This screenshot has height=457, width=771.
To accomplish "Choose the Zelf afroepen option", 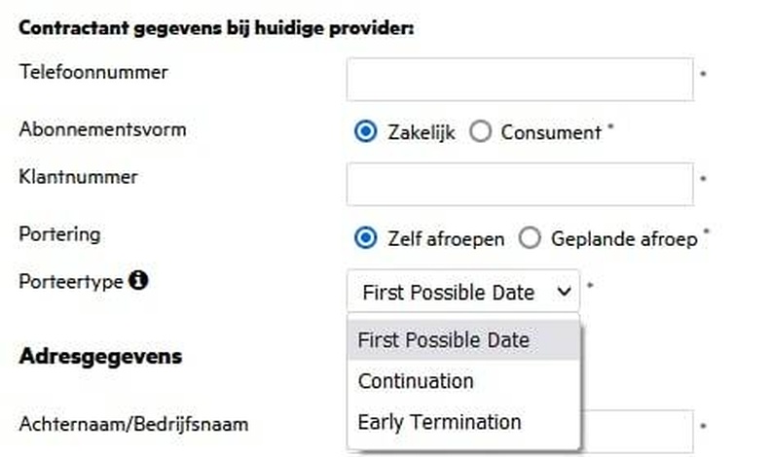I will click(365, 238).
